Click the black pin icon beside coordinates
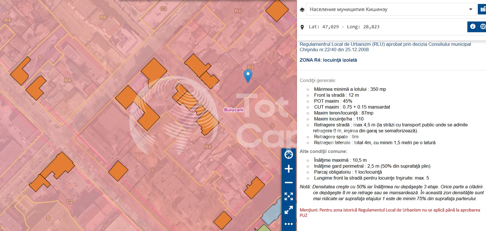 point(302,27)
